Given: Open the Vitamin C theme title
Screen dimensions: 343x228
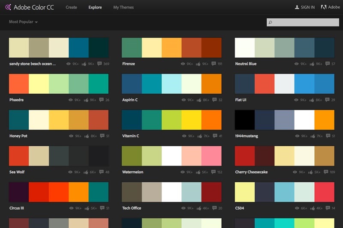Looking at the screenshot, I should (130, 136).
